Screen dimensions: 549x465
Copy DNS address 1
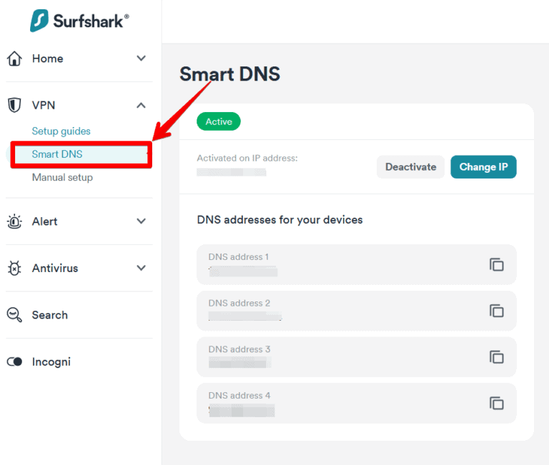(x=497, y=264)
